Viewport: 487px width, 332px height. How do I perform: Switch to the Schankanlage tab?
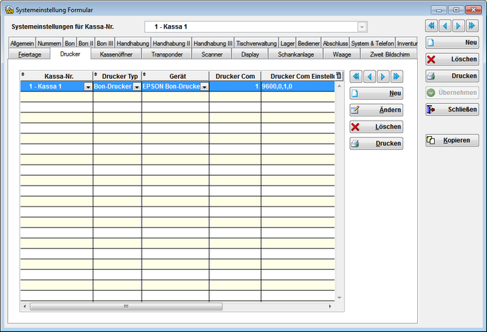296,54
